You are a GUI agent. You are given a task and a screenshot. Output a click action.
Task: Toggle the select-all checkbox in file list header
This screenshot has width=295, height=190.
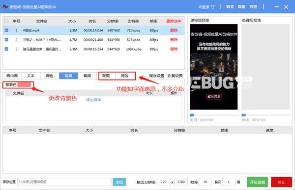[x=6, y=21]
